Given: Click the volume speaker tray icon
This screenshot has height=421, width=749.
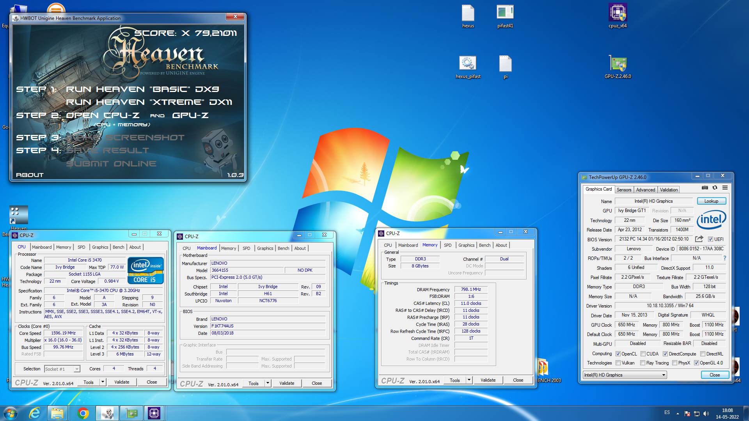Looking at the screenshot, I should click(706, 414).
